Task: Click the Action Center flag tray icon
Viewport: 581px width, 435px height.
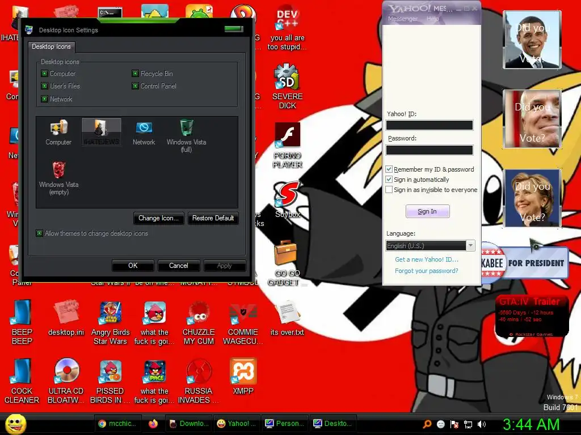Action: click(x=454, y=424)
